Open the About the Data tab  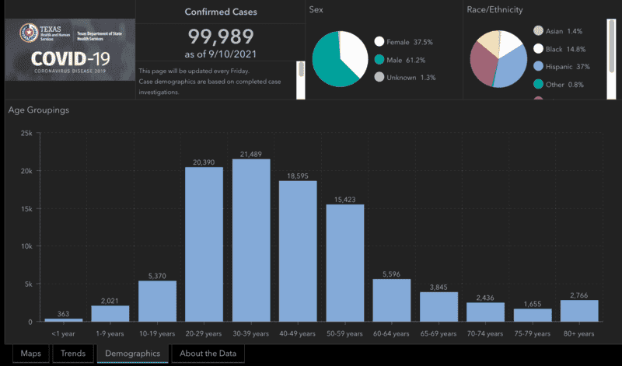click(x=208, y=354)
